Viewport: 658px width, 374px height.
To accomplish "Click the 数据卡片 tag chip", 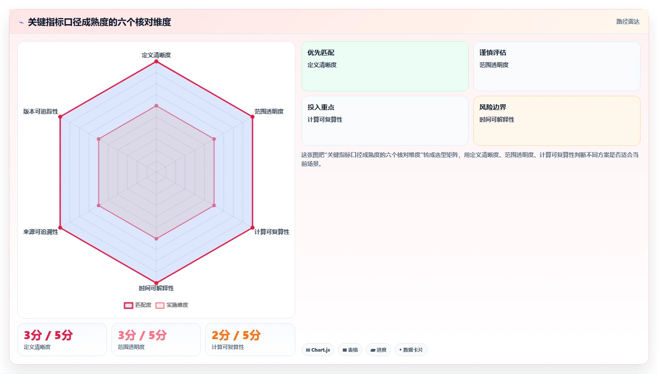I will pos(411,350).
